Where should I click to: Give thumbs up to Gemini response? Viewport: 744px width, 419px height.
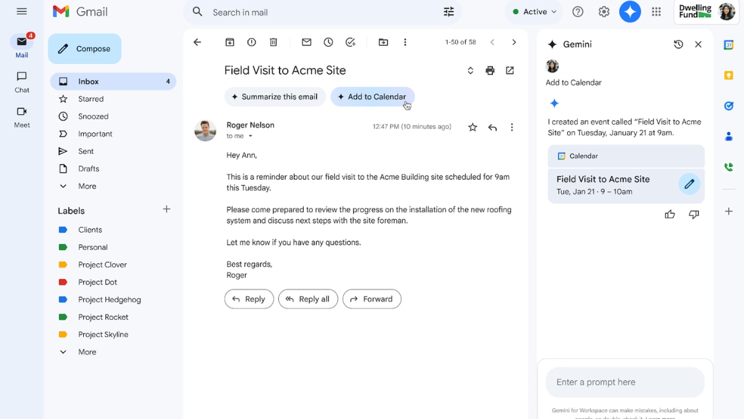[670, 214]
